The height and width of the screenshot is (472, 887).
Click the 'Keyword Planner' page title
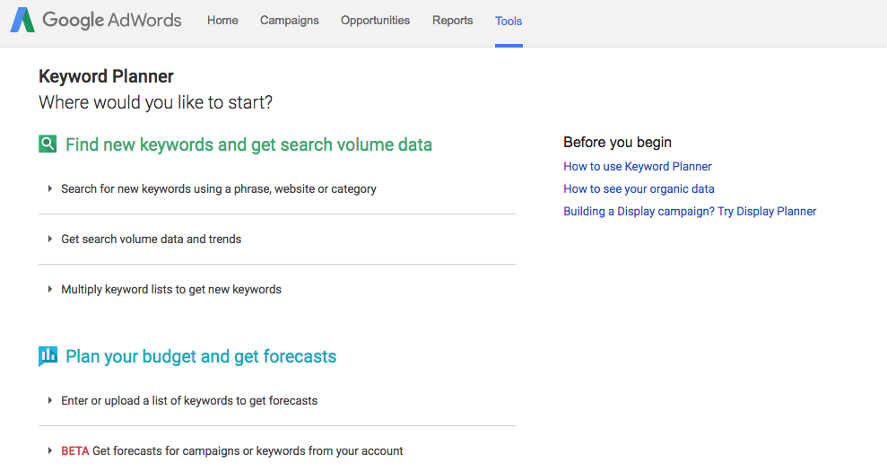(x=106, y=77)
